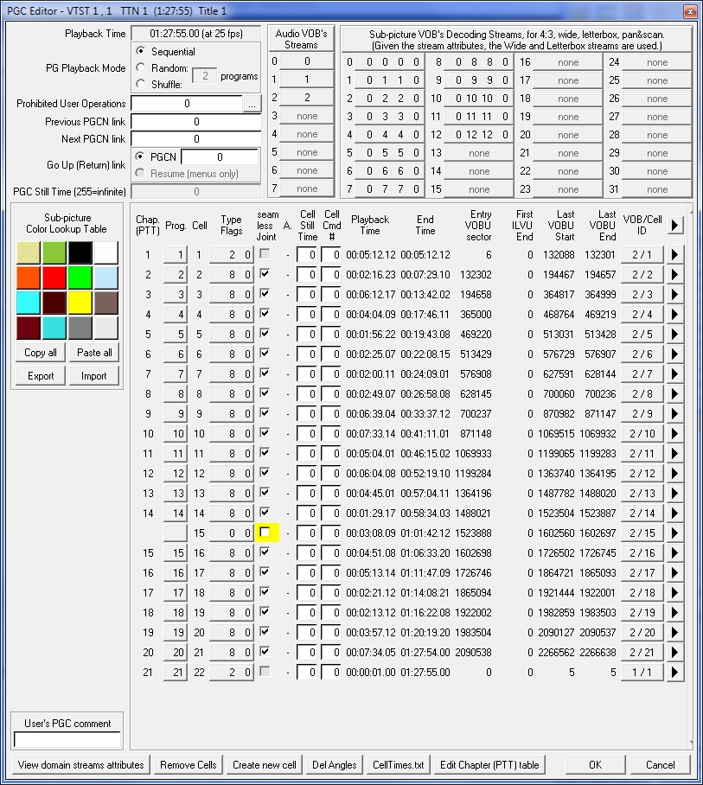This screenshot has width=703, height=785.
Task: Click the Prohibited User Operations value field
Action: pos(188,104)
